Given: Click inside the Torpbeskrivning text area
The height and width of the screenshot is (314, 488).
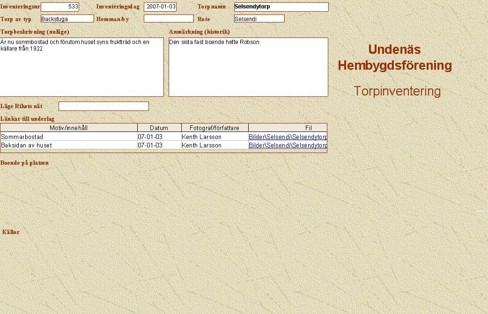Looking at the screenshot, I should point(81,67).
